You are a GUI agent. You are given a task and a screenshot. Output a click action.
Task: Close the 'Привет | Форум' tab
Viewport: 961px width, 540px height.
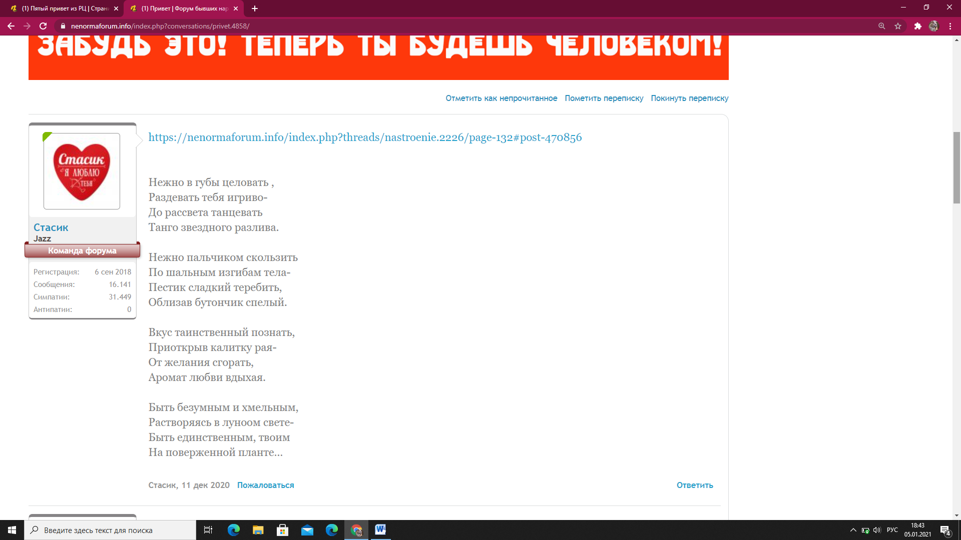[236, 8]
